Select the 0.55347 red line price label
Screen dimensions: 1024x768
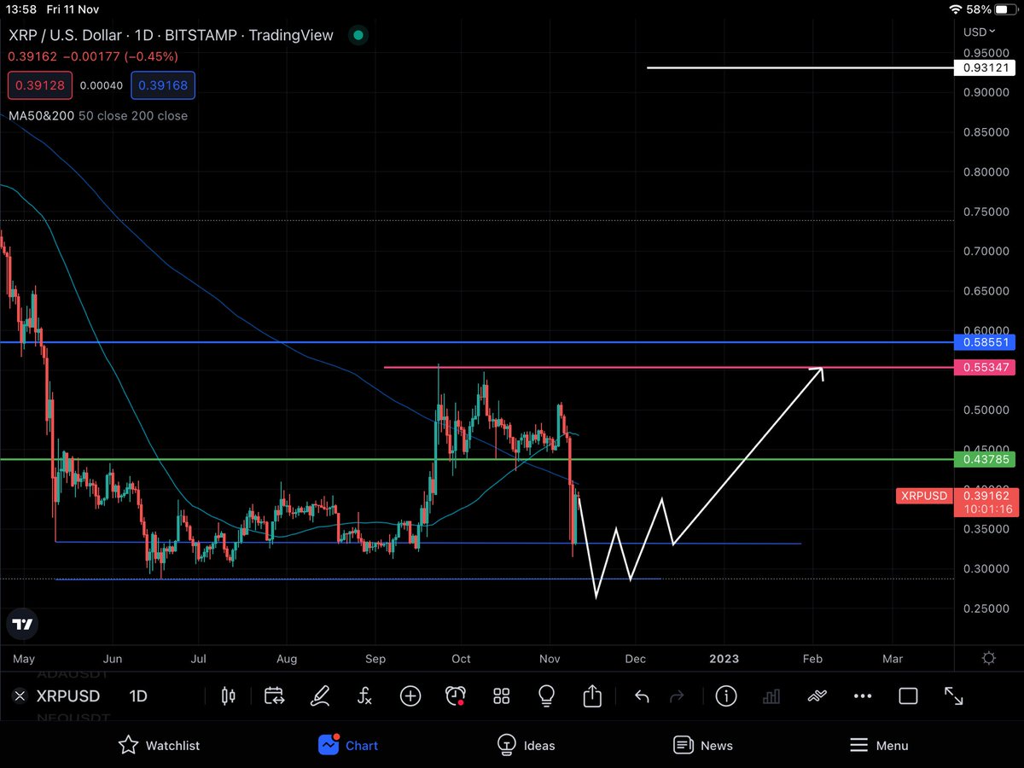(985, 368)
